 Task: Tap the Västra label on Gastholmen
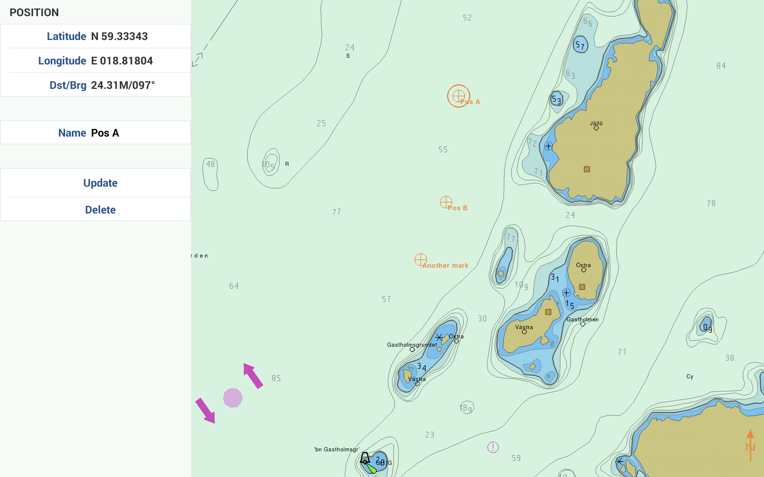point(524,327)
